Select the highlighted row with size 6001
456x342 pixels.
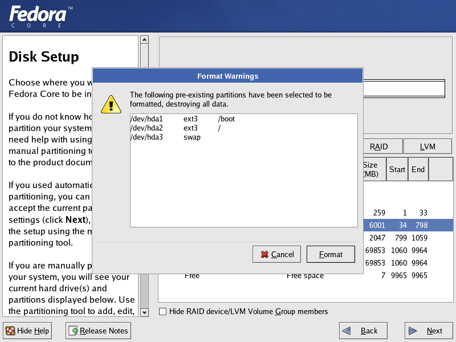(408, 225)
